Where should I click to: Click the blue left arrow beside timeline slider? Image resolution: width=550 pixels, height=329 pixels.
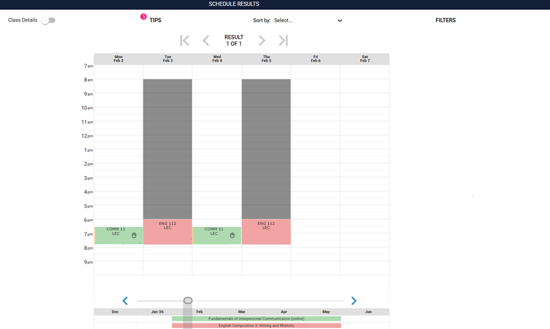pyautogui.click(x=125, y=301)
